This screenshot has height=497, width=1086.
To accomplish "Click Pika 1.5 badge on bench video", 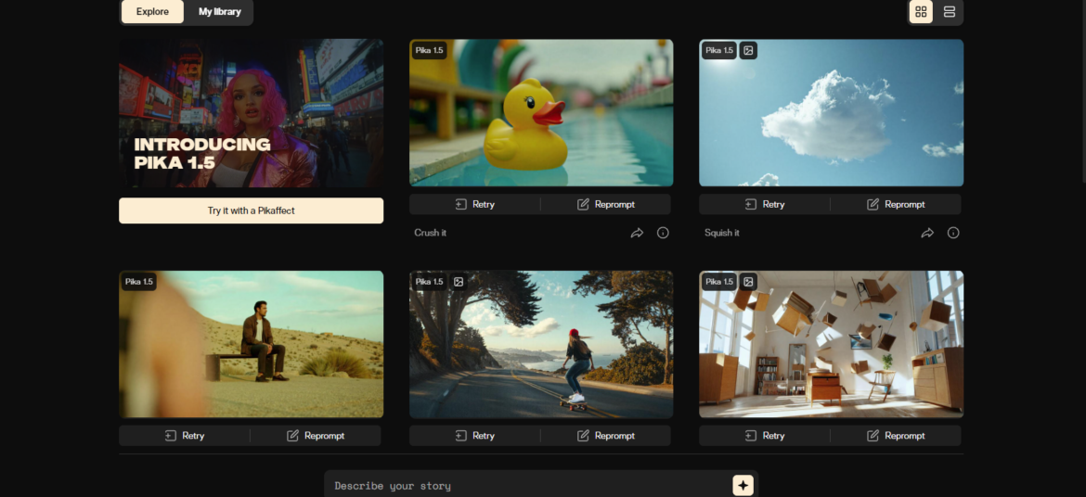I will point(139,282).
